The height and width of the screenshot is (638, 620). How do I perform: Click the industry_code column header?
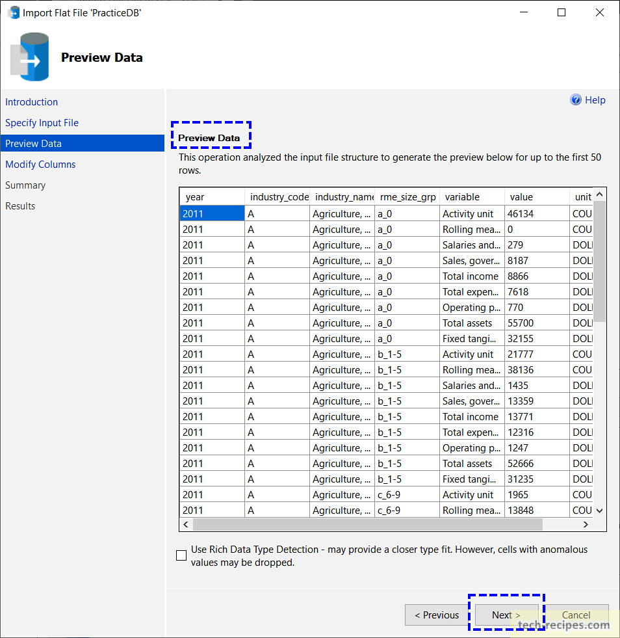coord(279,196)
